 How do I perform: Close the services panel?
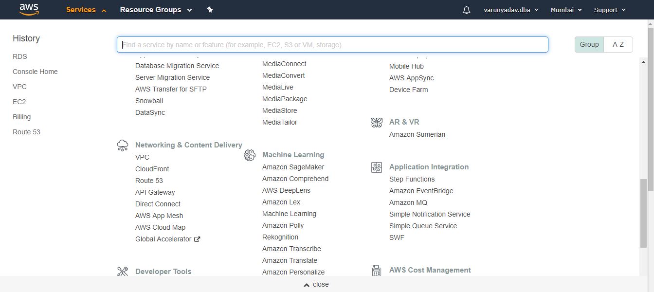(316, 284)
